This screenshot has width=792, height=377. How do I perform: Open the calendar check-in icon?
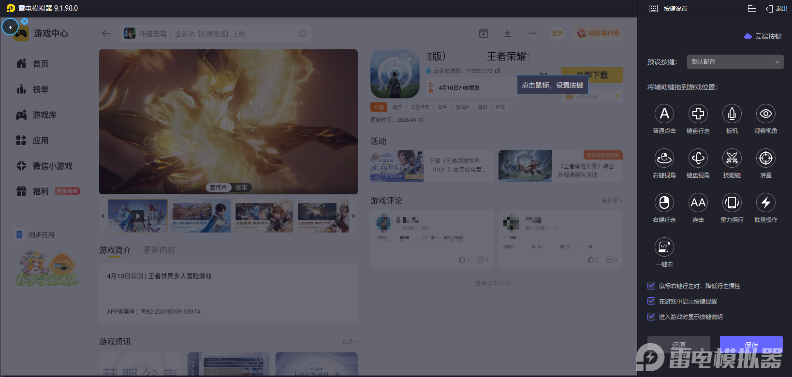(x=484, y=33)
